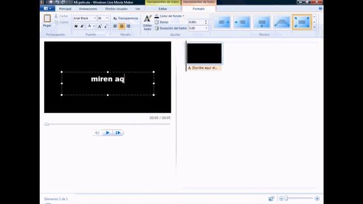
Task: Select the black clip thumbnail in storyboard
Action: [x=204, y=53]
